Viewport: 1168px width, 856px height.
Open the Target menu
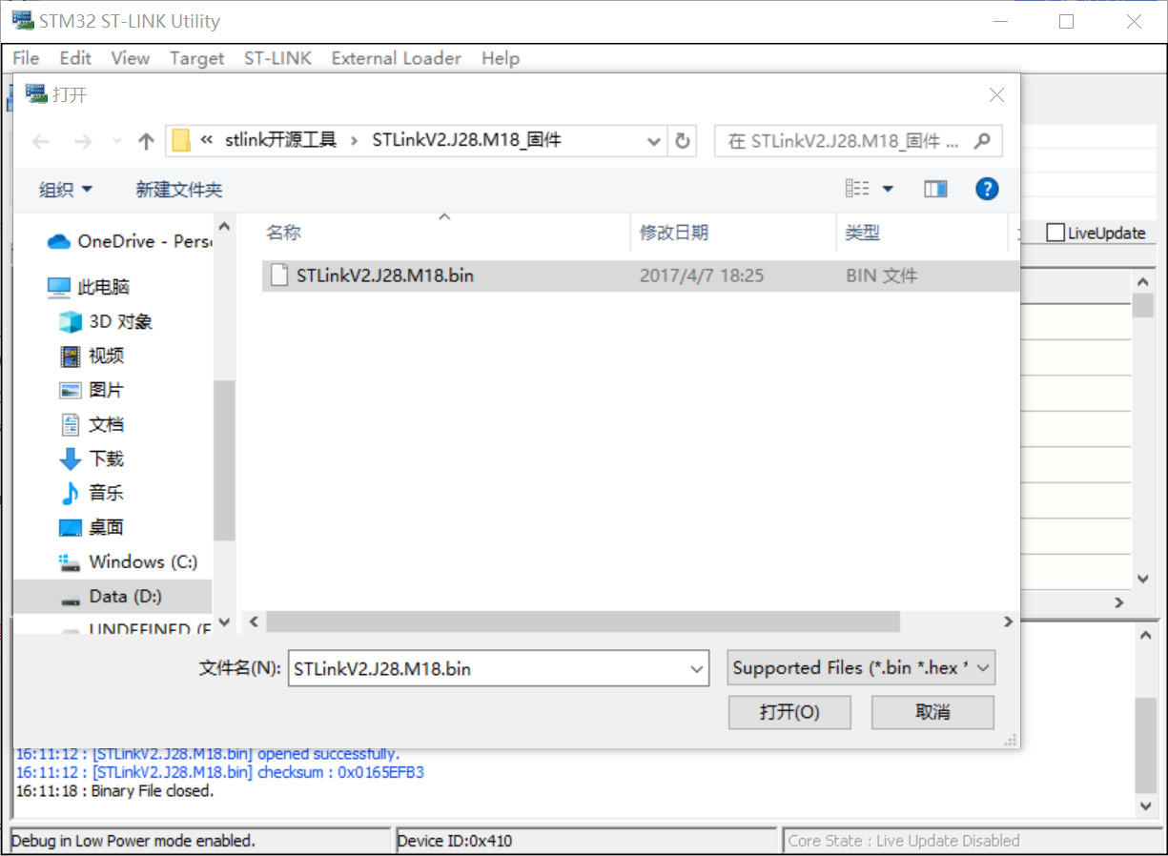point(197,58)
